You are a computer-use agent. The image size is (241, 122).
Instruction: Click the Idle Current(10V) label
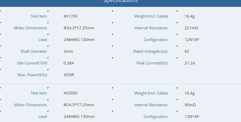[32, 63]
